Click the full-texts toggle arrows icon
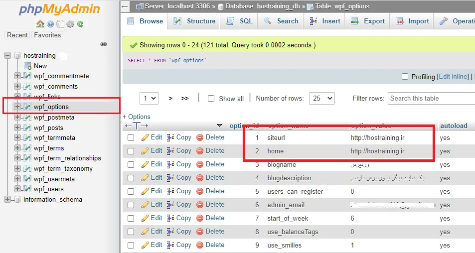Viewport: 475px width, 253px height. [137, 126]
